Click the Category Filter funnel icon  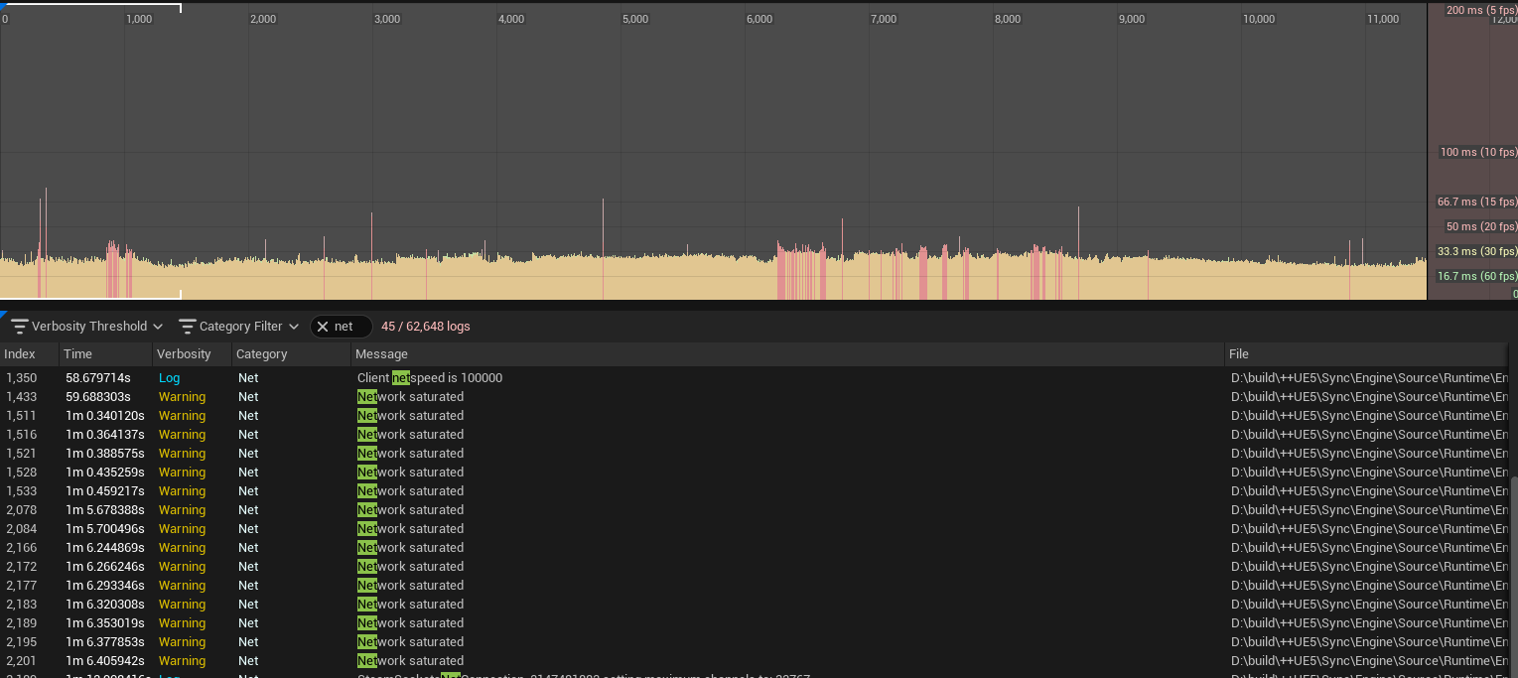tap(187, 327)
